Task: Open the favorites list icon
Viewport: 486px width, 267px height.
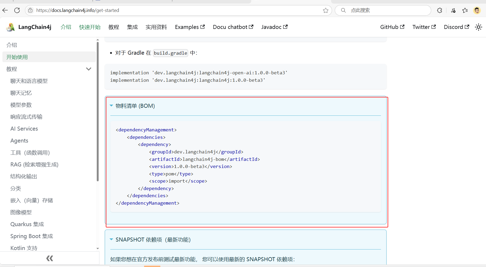Action: [465, 10]
